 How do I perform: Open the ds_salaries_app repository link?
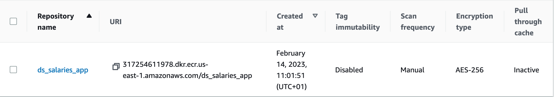click(63, 70)
